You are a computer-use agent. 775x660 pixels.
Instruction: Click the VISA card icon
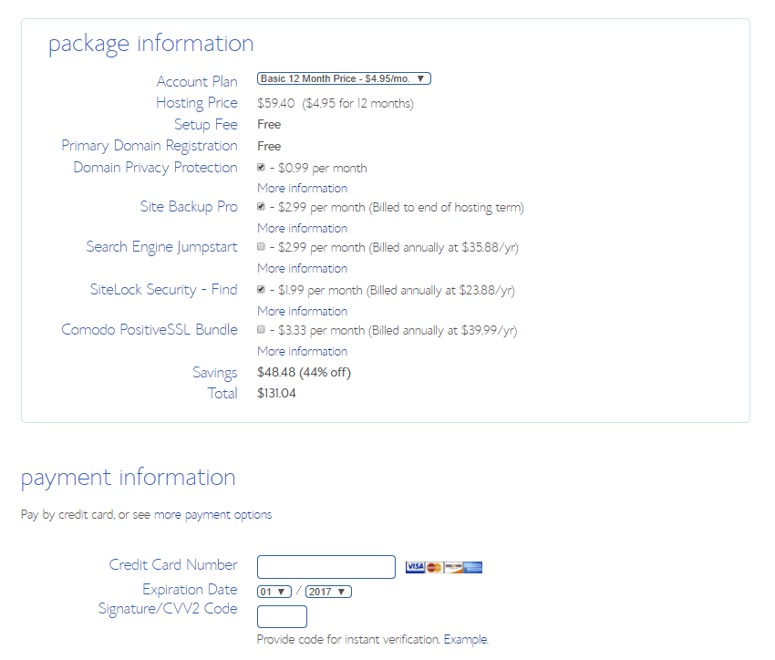point(415,567)
